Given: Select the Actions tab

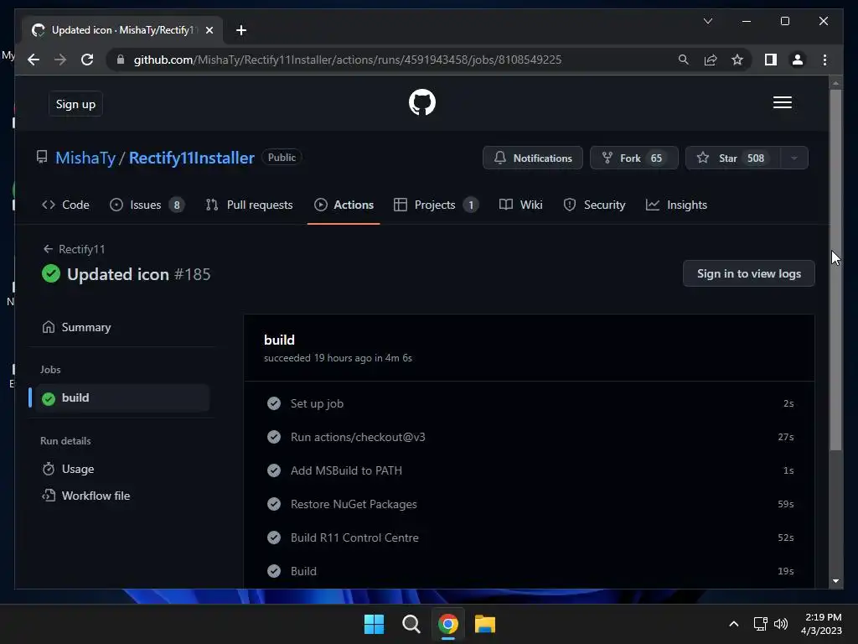Looking at the screenshot, I should click(x=344, y=205).
